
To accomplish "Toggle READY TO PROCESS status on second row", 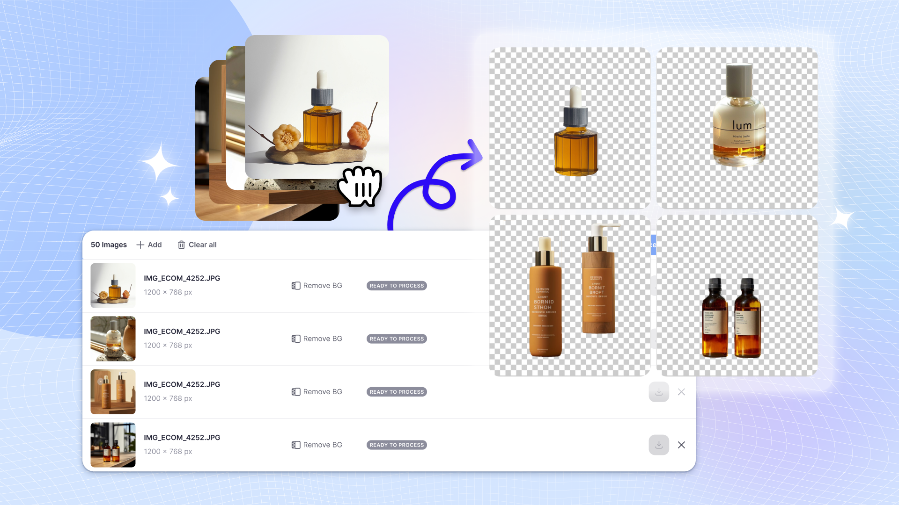I will (397, 338).
